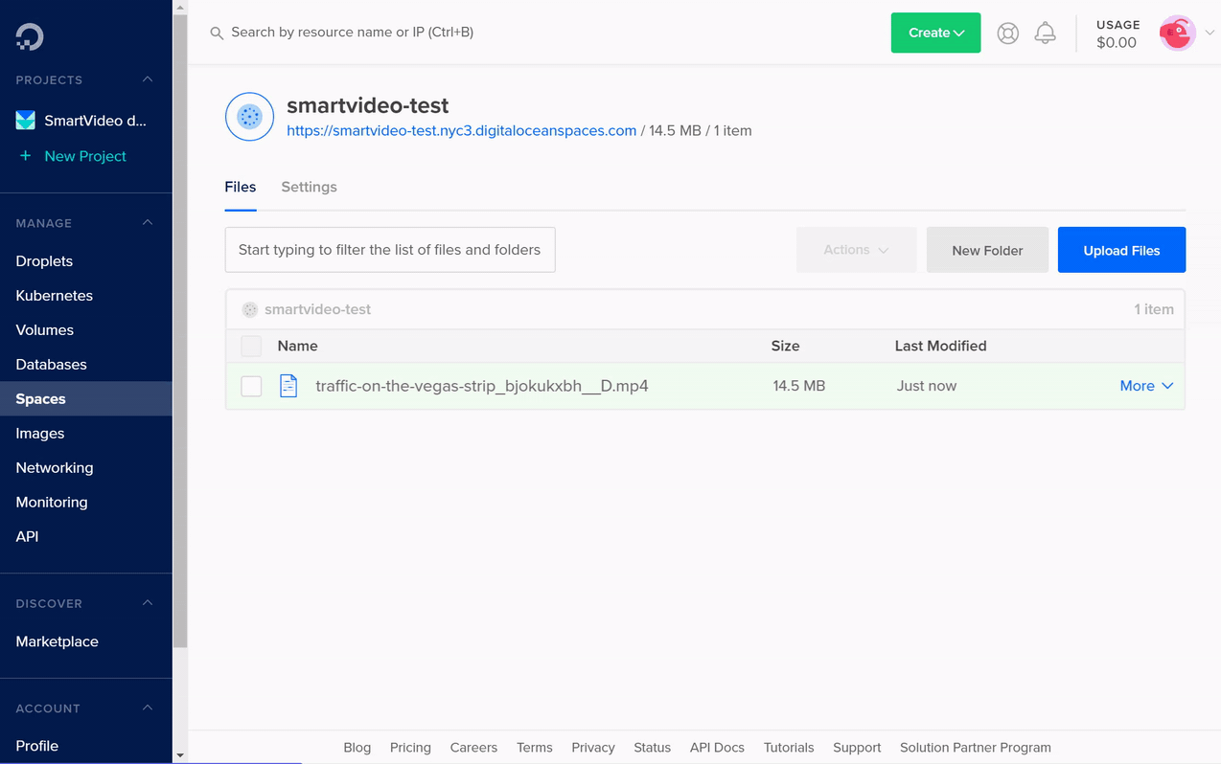Screen dimensions: 1221x764
Task: Open the Careers footer link
Action: [x=473, y=748]
